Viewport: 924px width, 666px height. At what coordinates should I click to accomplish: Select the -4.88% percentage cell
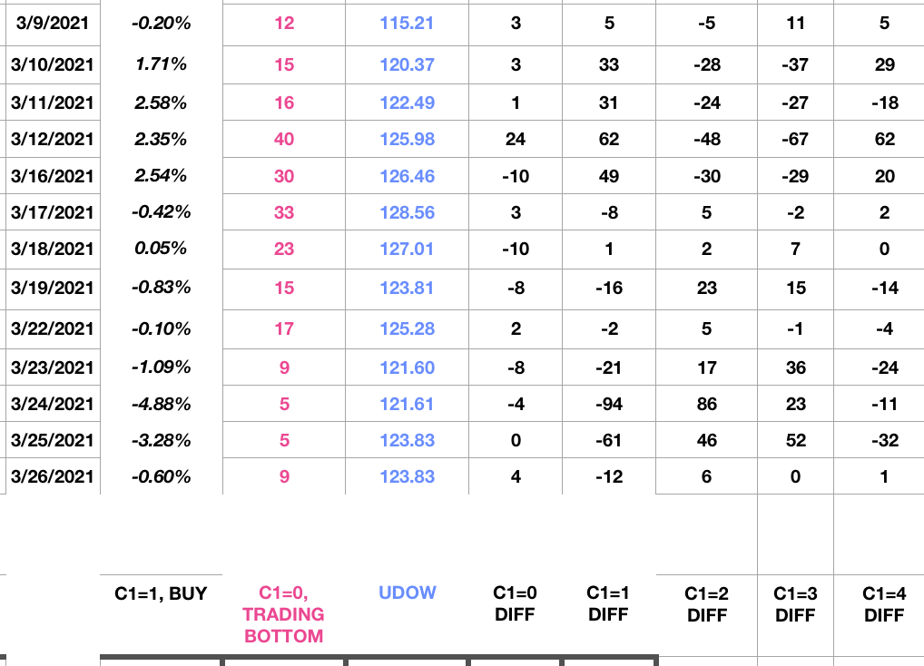[x=161, y=404]
